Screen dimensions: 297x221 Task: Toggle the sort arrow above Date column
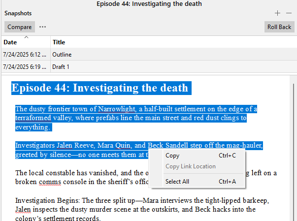click(x=26, y=37)
